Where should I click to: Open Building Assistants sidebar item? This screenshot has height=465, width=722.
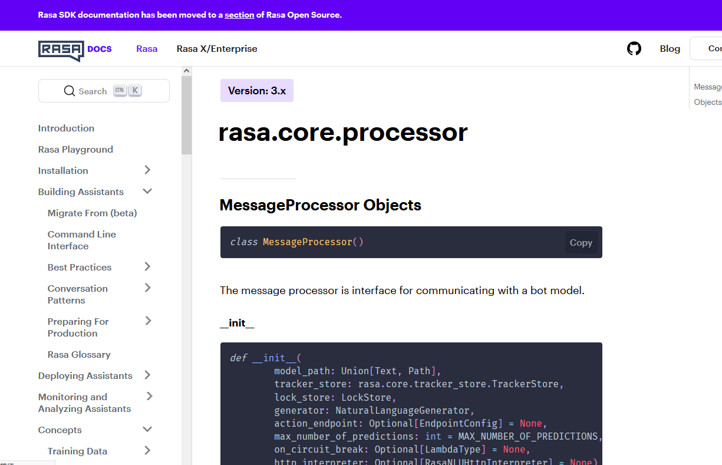point(81,192)
